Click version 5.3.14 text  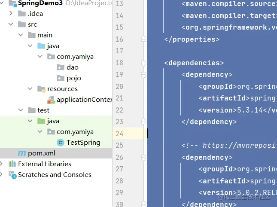coord(250,110)
